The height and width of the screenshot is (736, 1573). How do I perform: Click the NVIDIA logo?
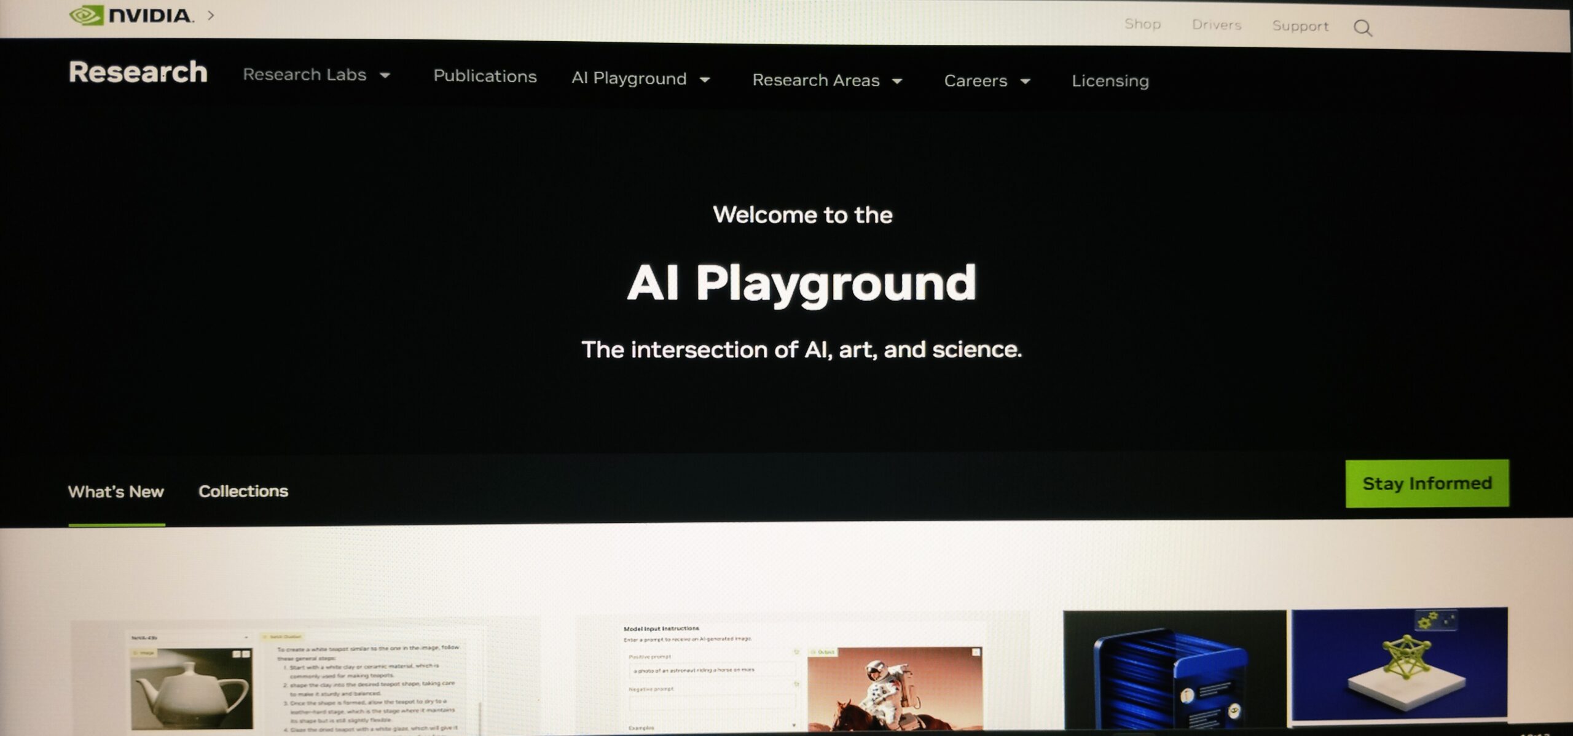[x=131, y=15]
